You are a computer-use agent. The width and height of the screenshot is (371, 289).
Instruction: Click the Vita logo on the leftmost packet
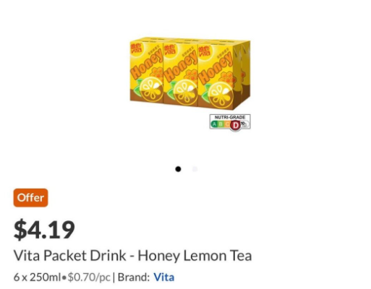pyautogui.click(x=136, y=51)
